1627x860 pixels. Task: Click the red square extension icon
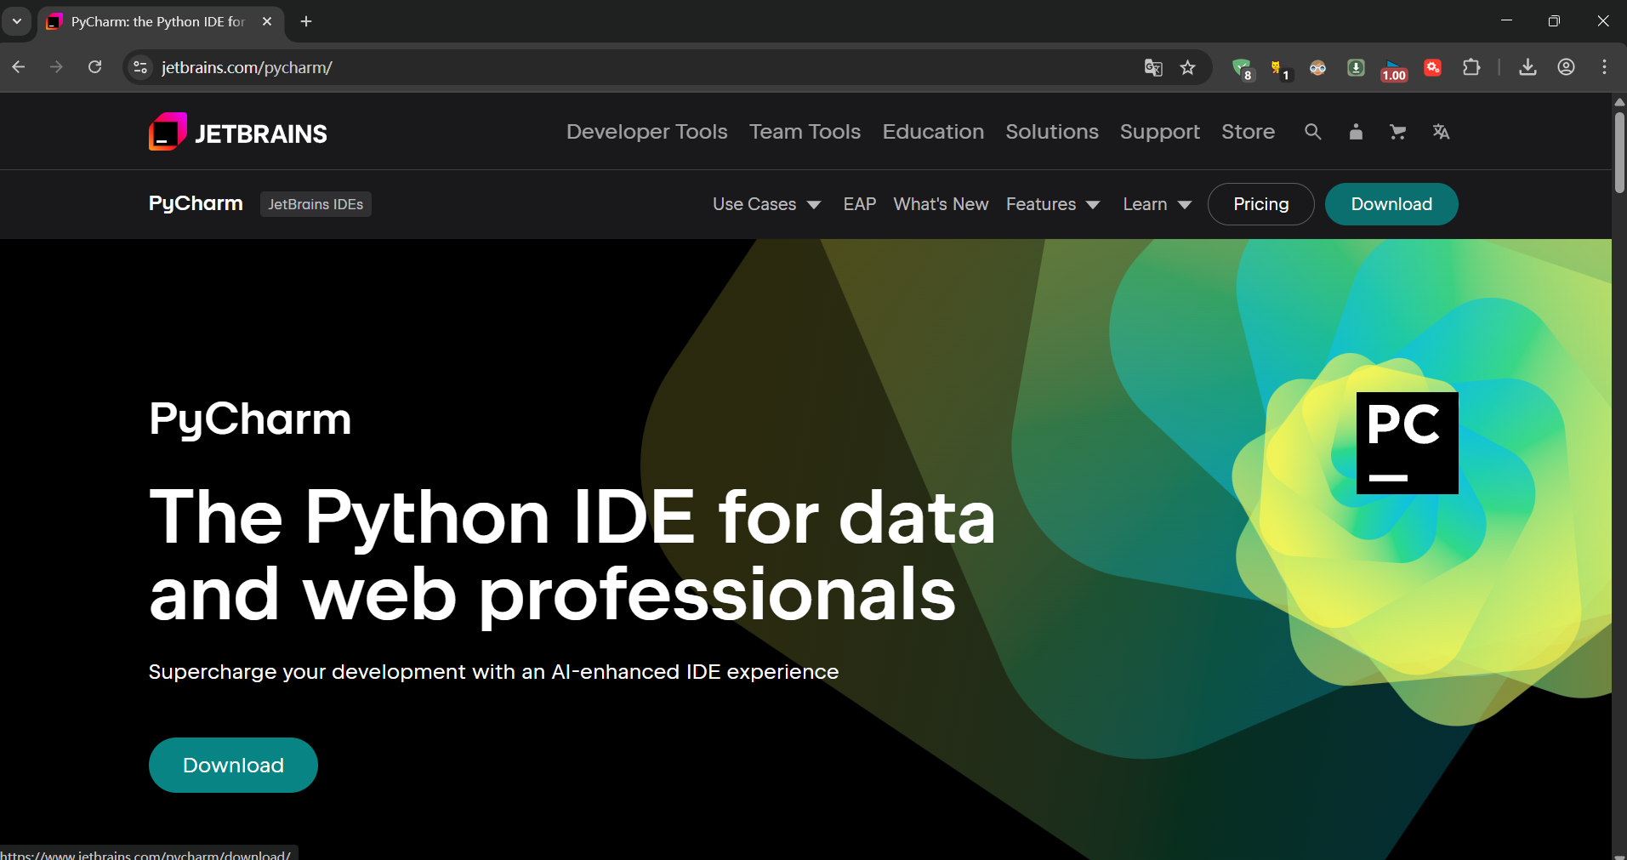click(1432, 68)
